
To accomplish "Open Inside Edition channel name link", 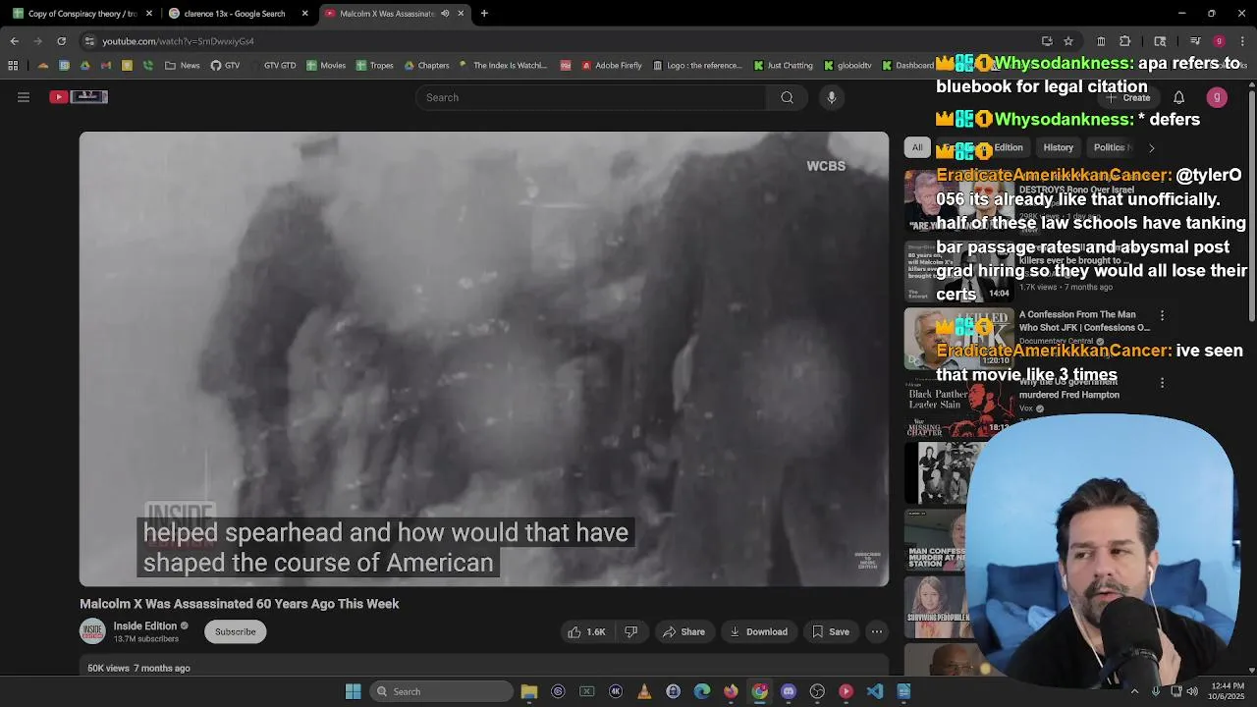I will pyautogui.click(x=145, y=625).
